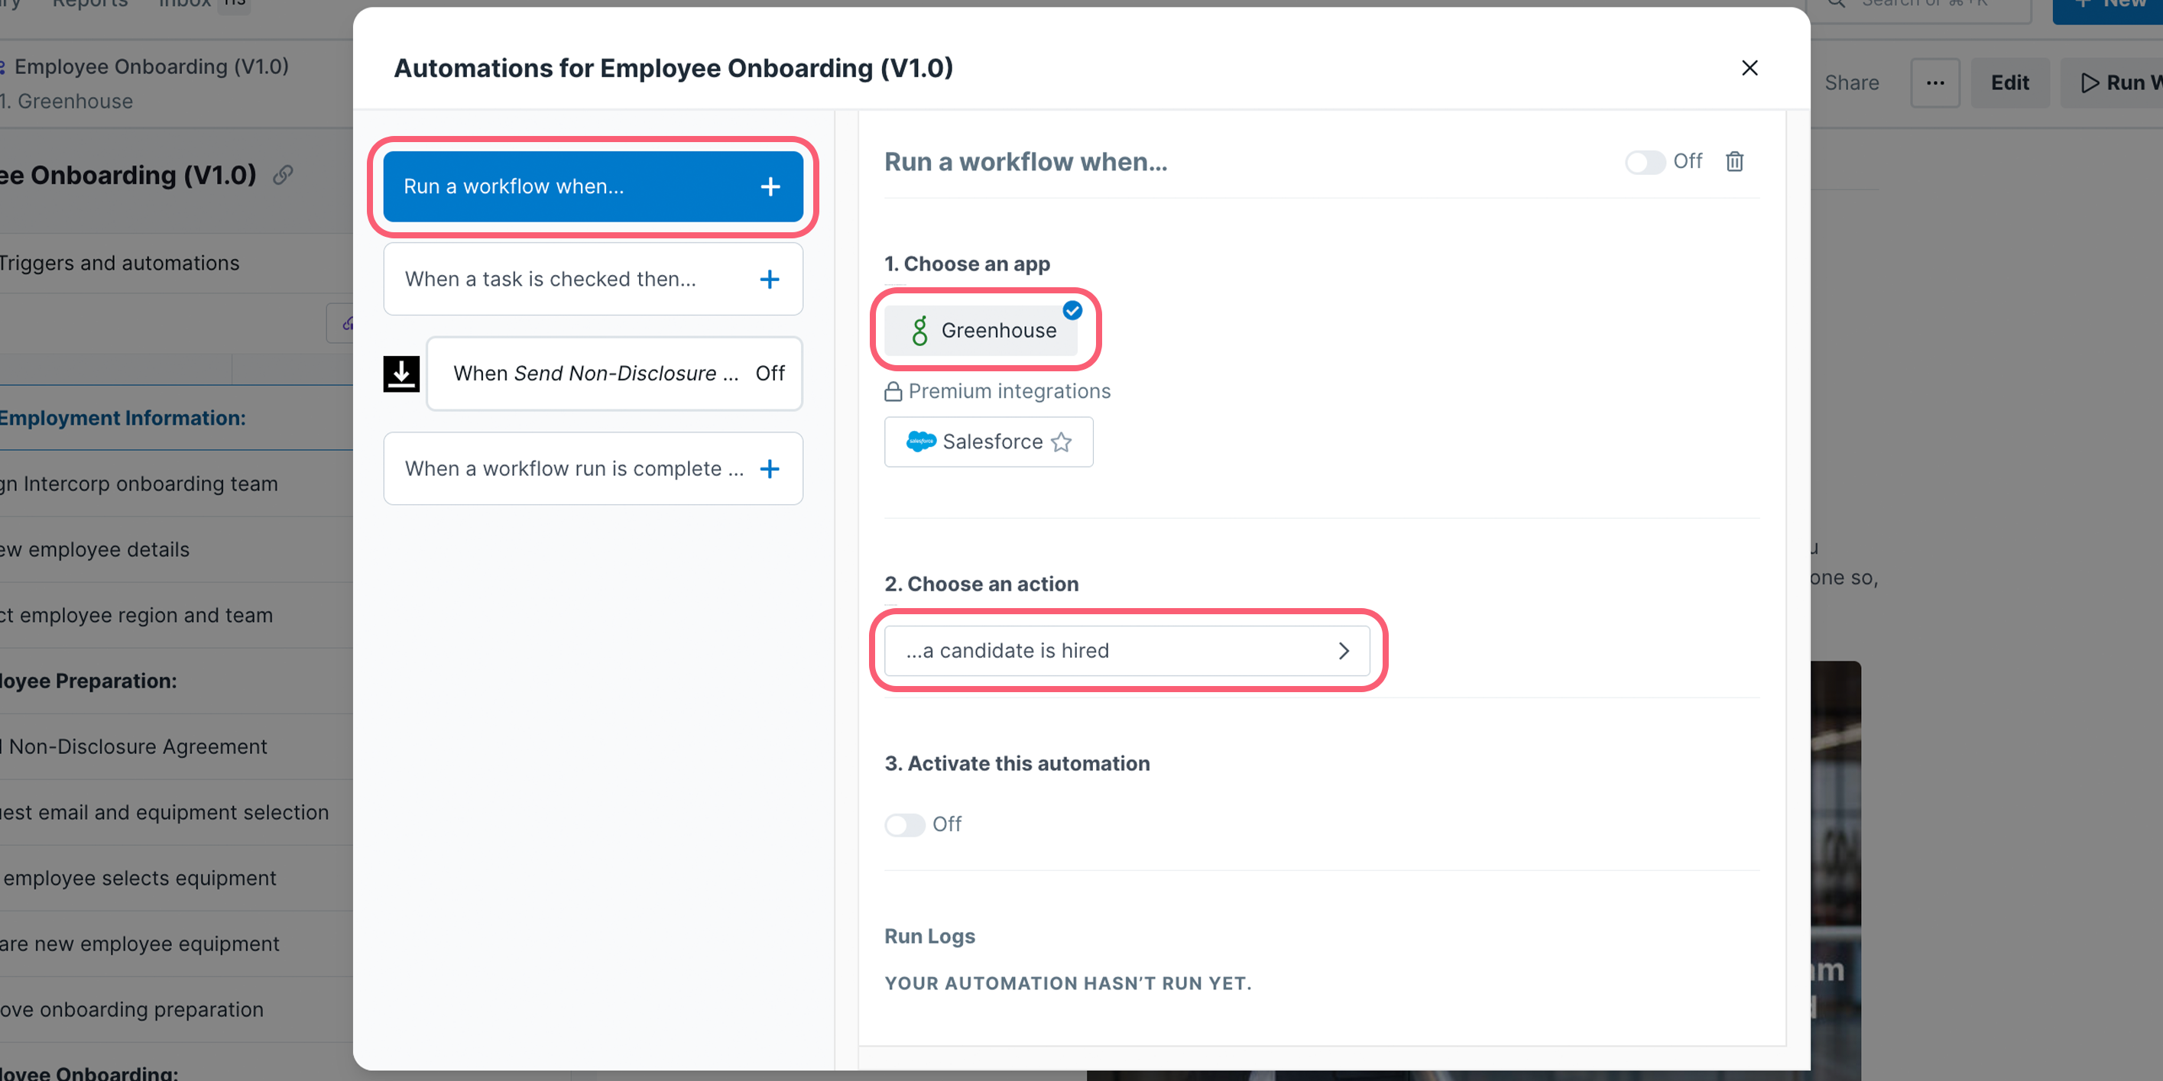The height and width of the screenshot is (1081, 2163).
Task: Click plus icon for workflow run is complete
Action: coord(769,468)
